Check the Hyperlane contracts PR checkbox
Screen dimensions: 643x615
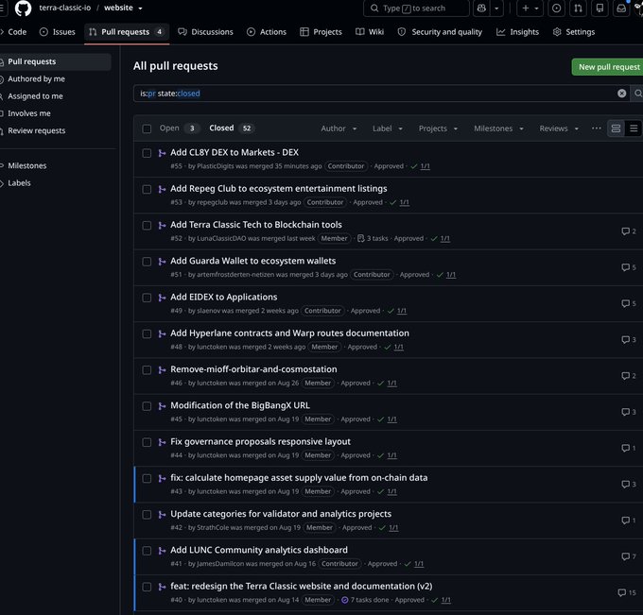147,333
